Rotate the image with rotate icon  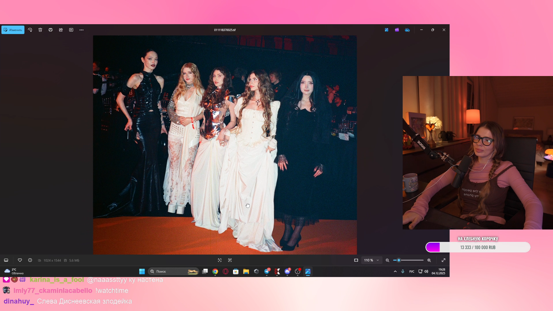tap(30, 30)
